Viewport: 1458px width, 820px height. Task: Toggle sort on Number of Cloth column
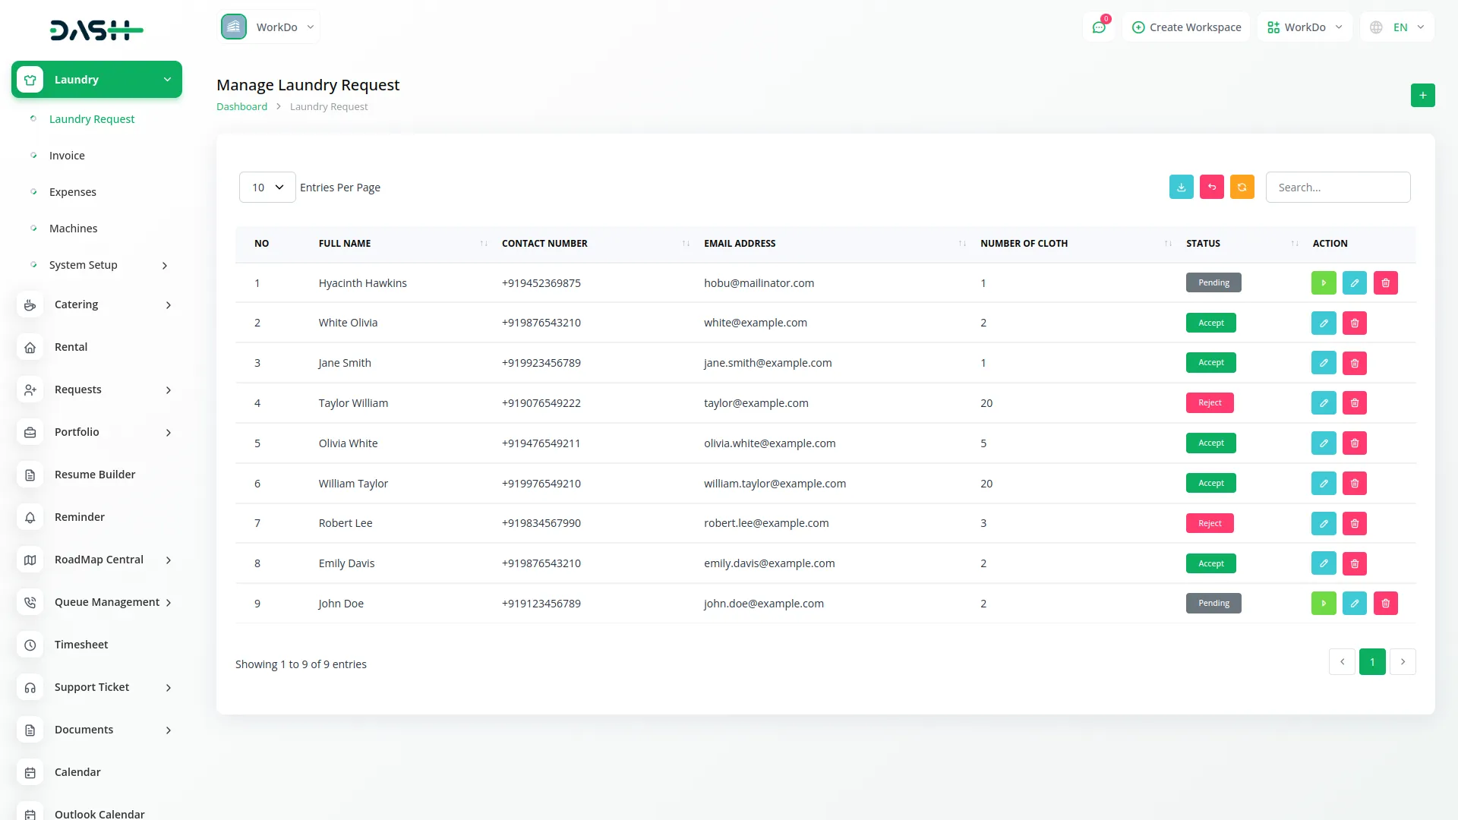pyautogui.click(x=1167, y=244)
